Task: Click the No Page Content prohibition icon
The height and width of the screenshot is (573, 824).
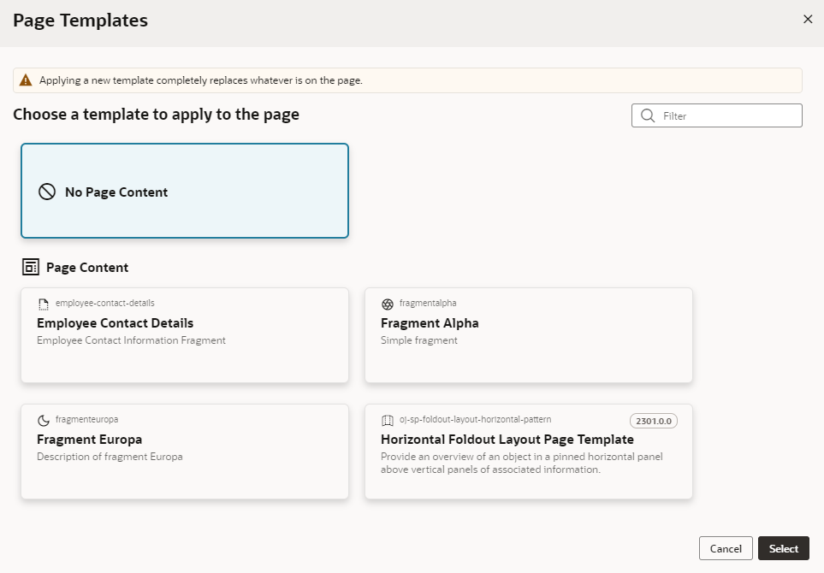Action: [x=48, y=192]
